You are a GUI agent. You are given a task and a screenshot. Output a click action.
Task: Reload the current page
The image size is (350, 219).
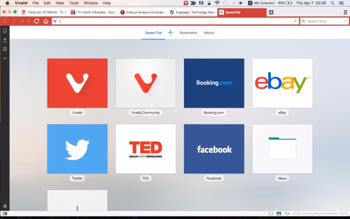(36, 21)
